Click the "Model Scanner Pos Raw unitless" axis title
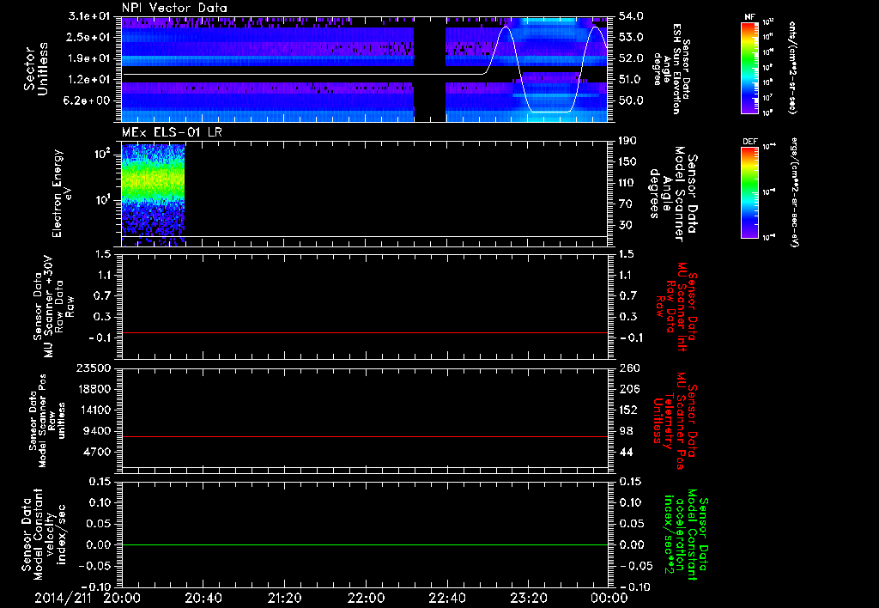Viewport: 879px width, 608px height. [x=48, y=421]
